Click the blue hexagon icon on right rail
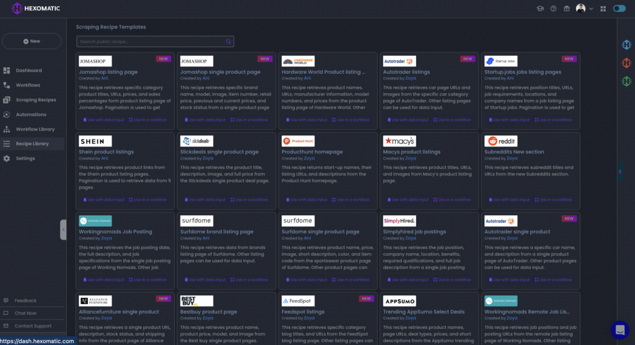Screen dimensions: 635x345 (626, 45)
